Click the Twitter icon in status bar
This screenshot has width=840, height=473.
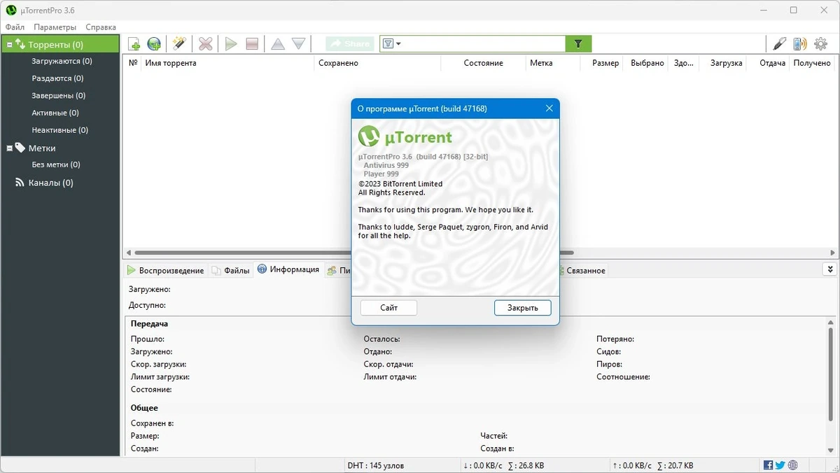pos(780,465)
